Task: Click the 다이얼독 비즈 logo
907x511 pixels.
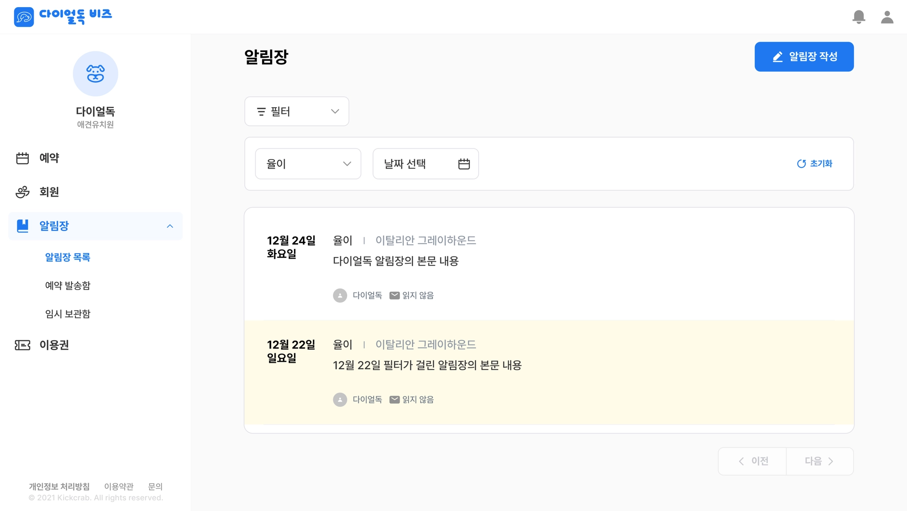Action: tap(63, 16)
